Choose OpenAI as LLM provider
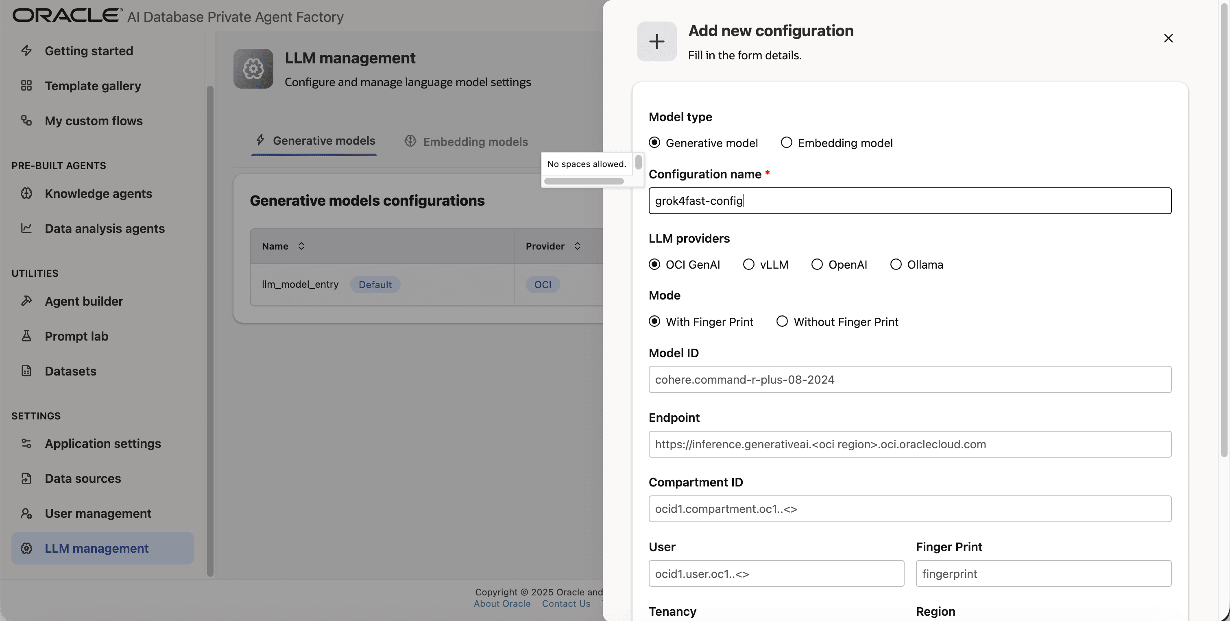 (x=817, y=264)
